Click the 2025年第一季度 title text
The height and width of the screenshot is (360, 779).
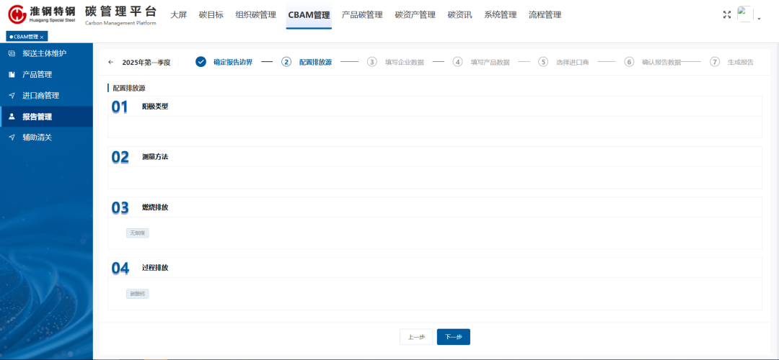[x=146, y=62]
